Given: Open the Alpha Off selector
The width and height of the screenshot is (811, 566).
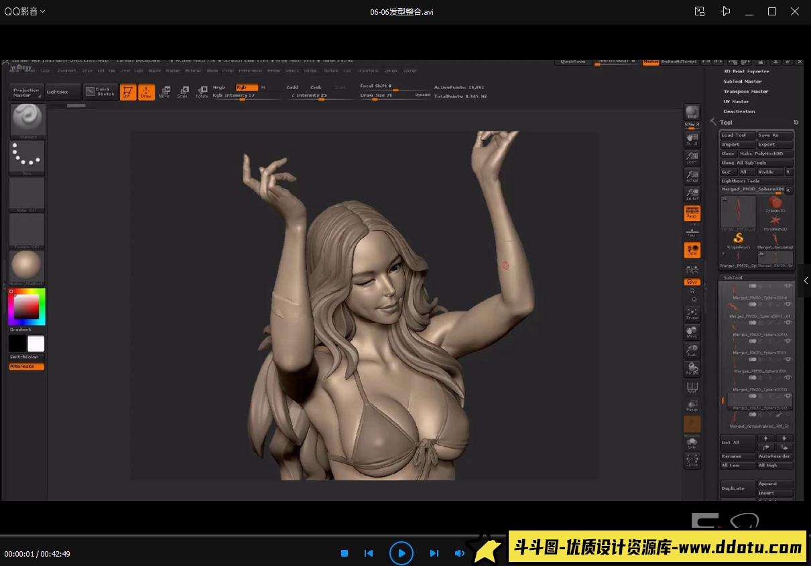Looking at the screenshot, I should click(x=27, y=194).
